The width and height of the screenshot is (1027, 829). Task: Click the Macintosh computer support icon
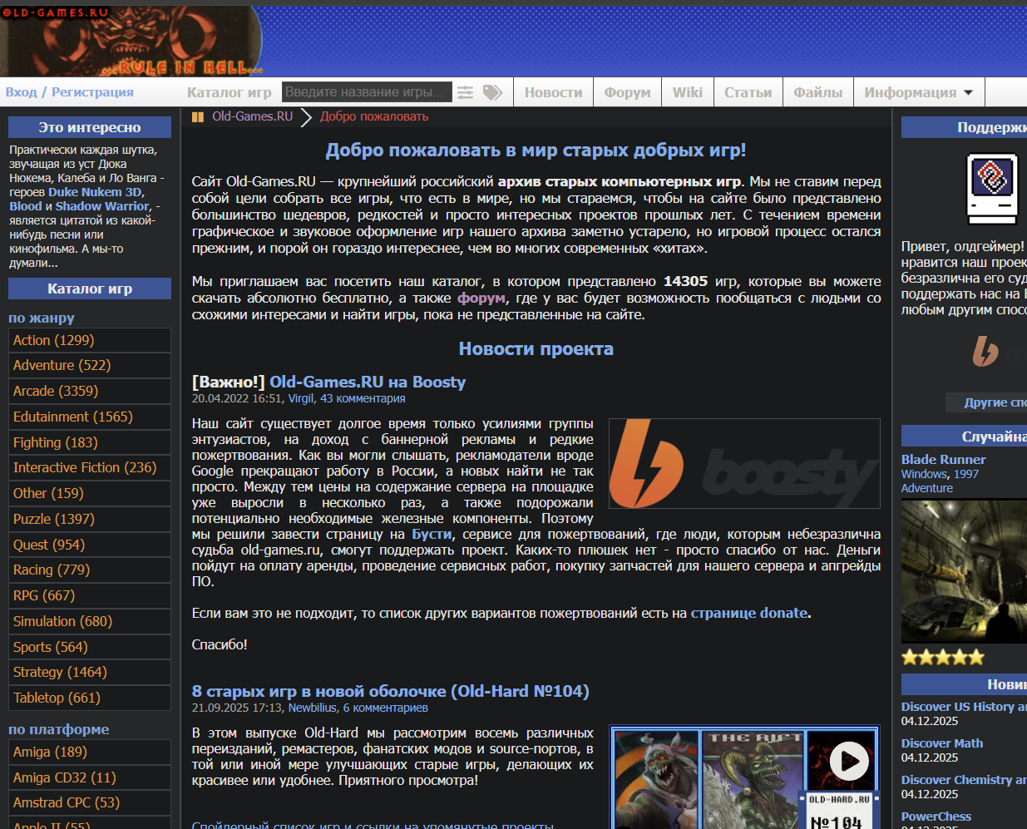click(992, 189)
